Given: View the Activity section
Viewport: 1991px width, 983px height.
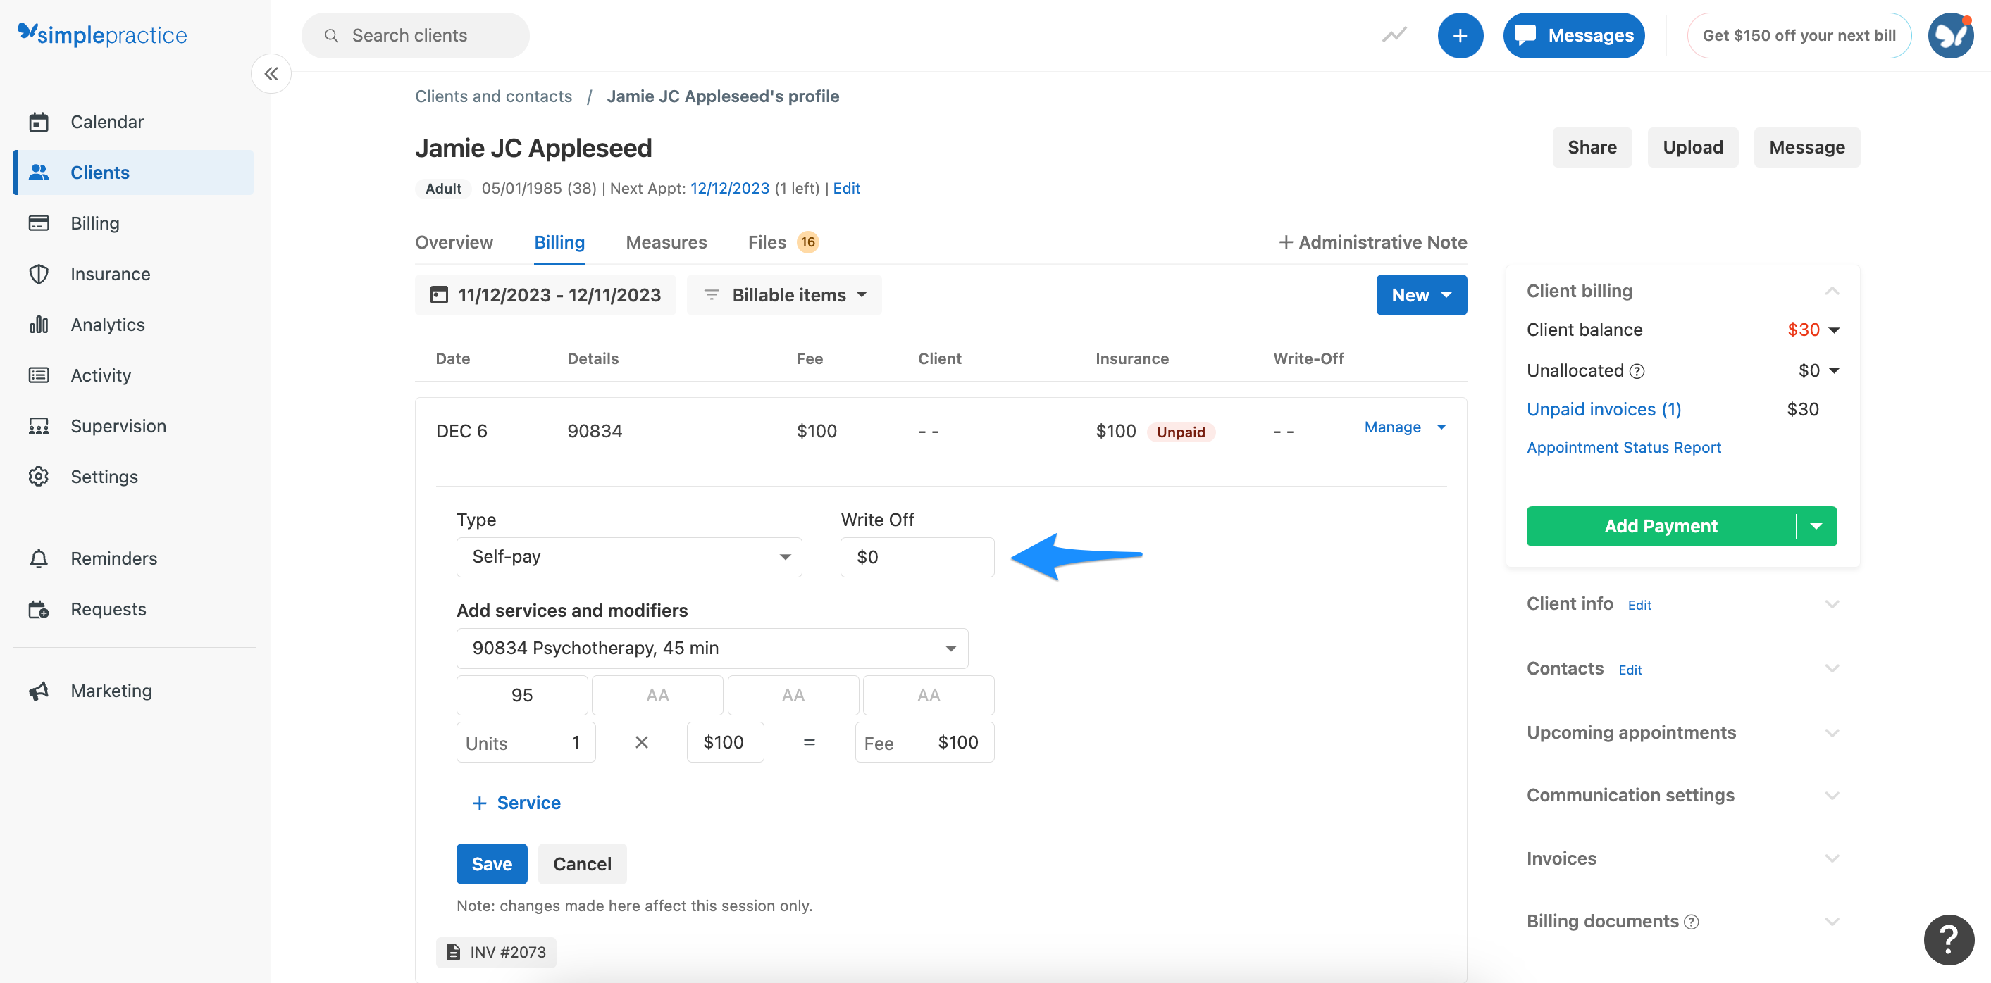Looking at the screenshot, I should [x=101, y=375].
